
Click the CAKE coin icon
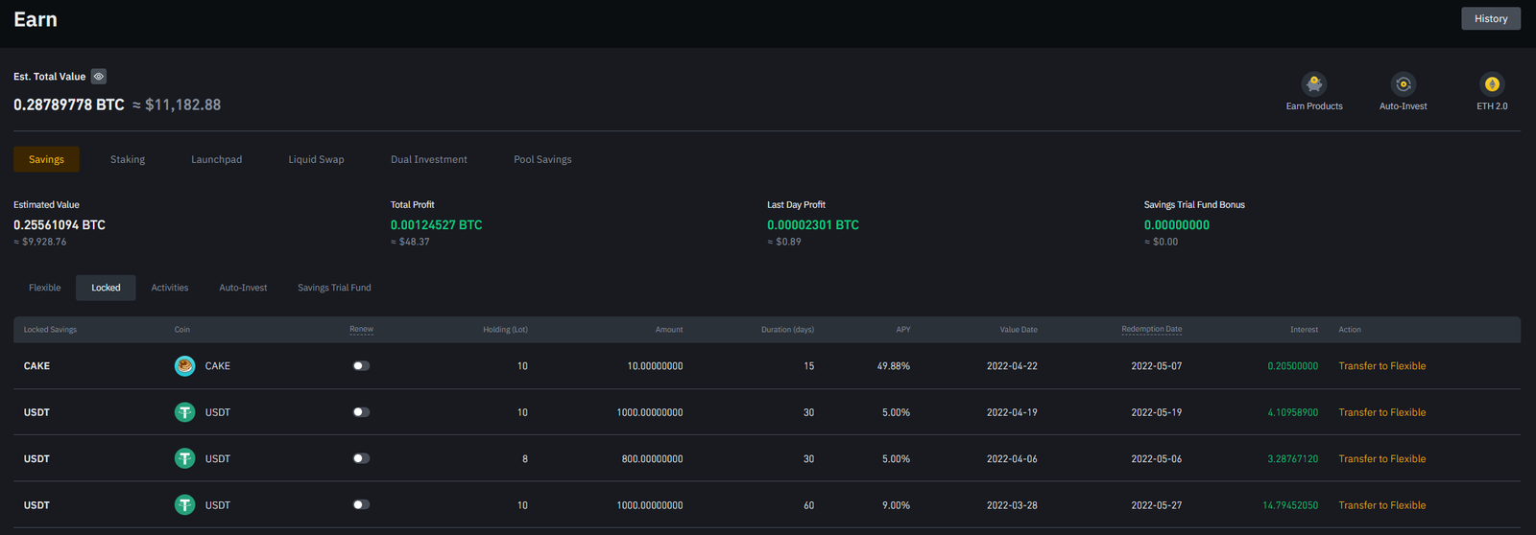[x=184, y=366]
